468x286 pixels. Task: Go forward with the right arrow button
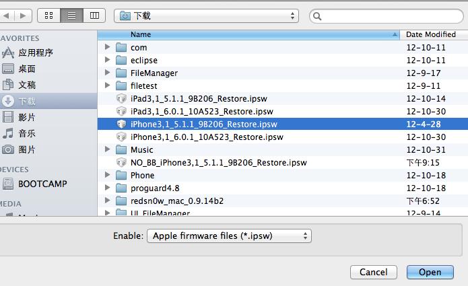point(24,15)
